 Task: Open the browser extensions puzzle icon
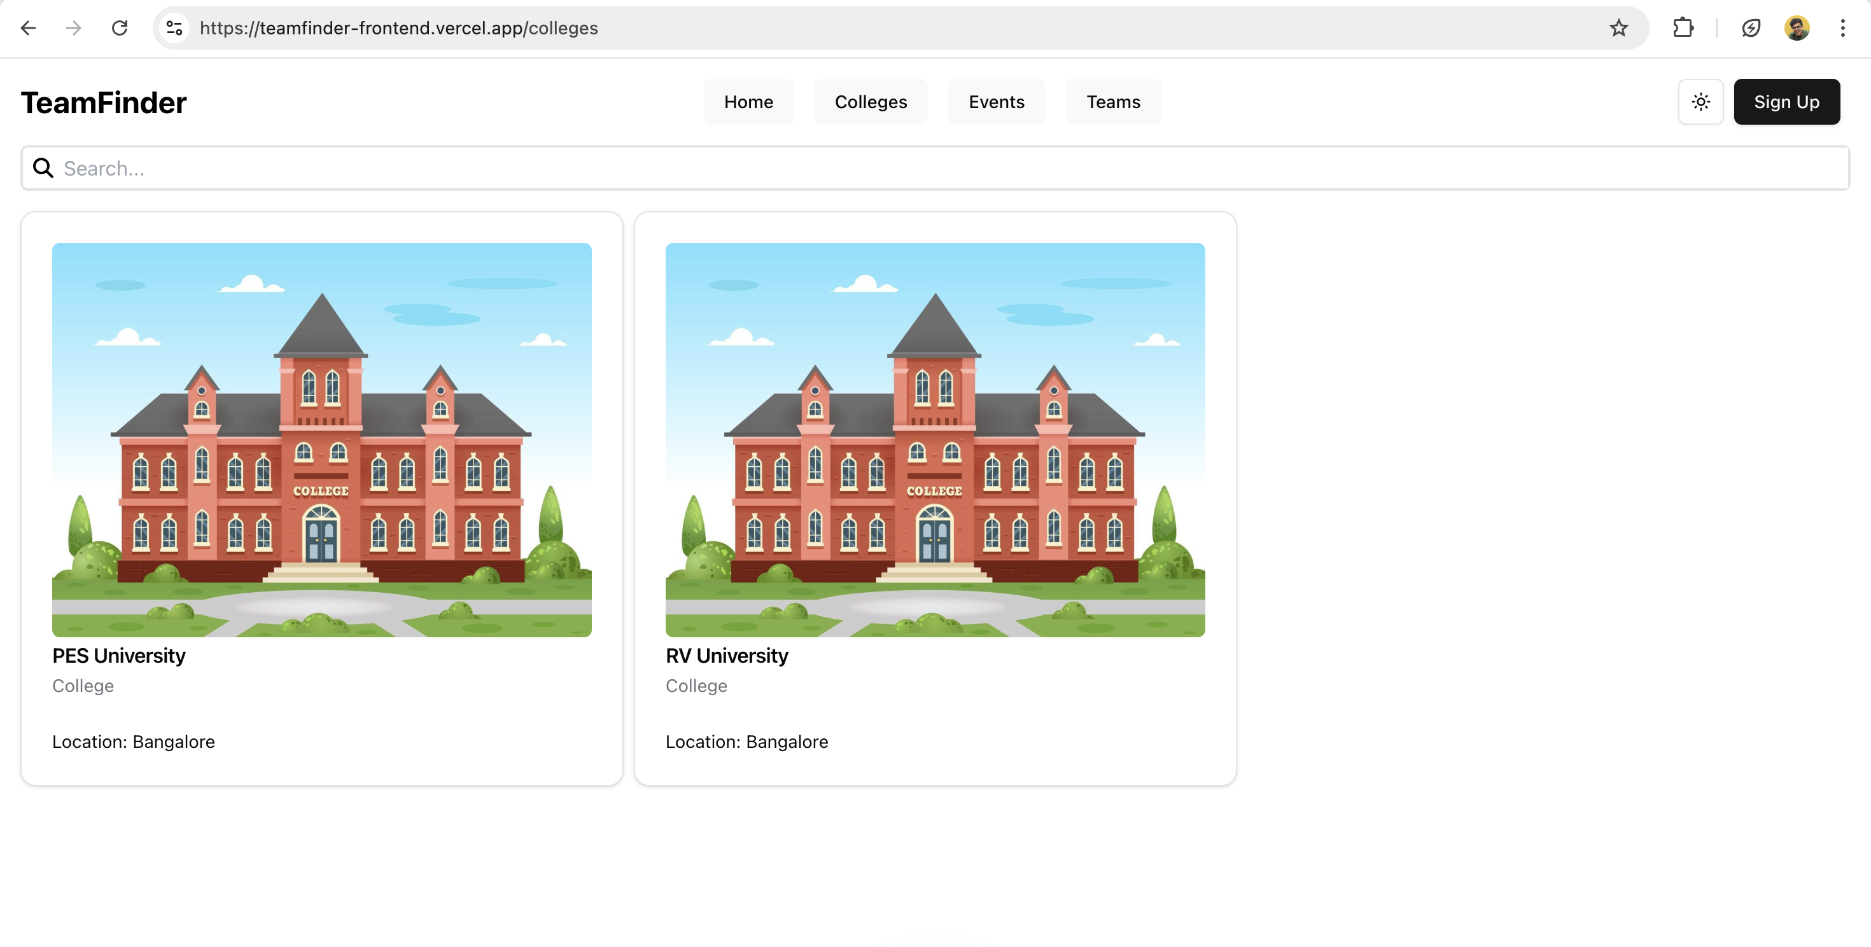point(1683,27)
